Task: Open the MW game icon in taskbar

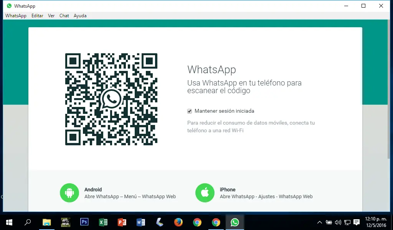Action: 66,222
